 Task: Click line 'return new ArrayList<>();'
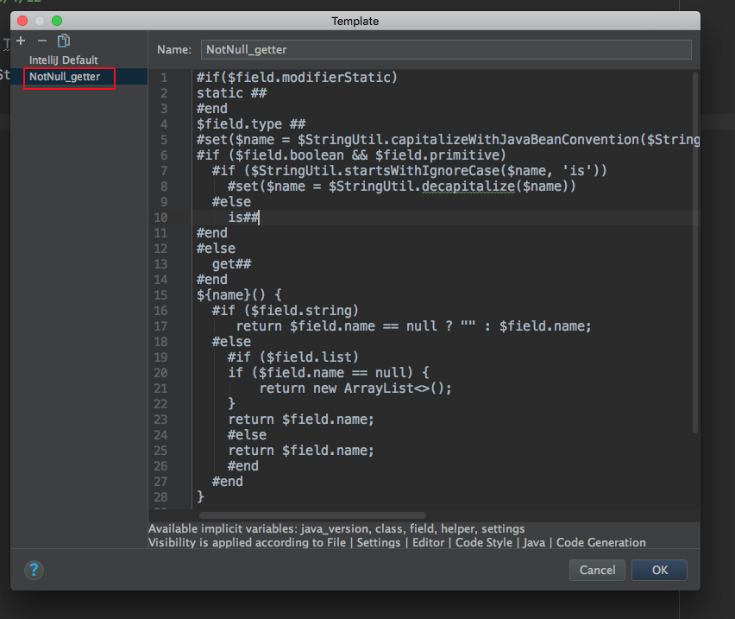pos(355,388)
